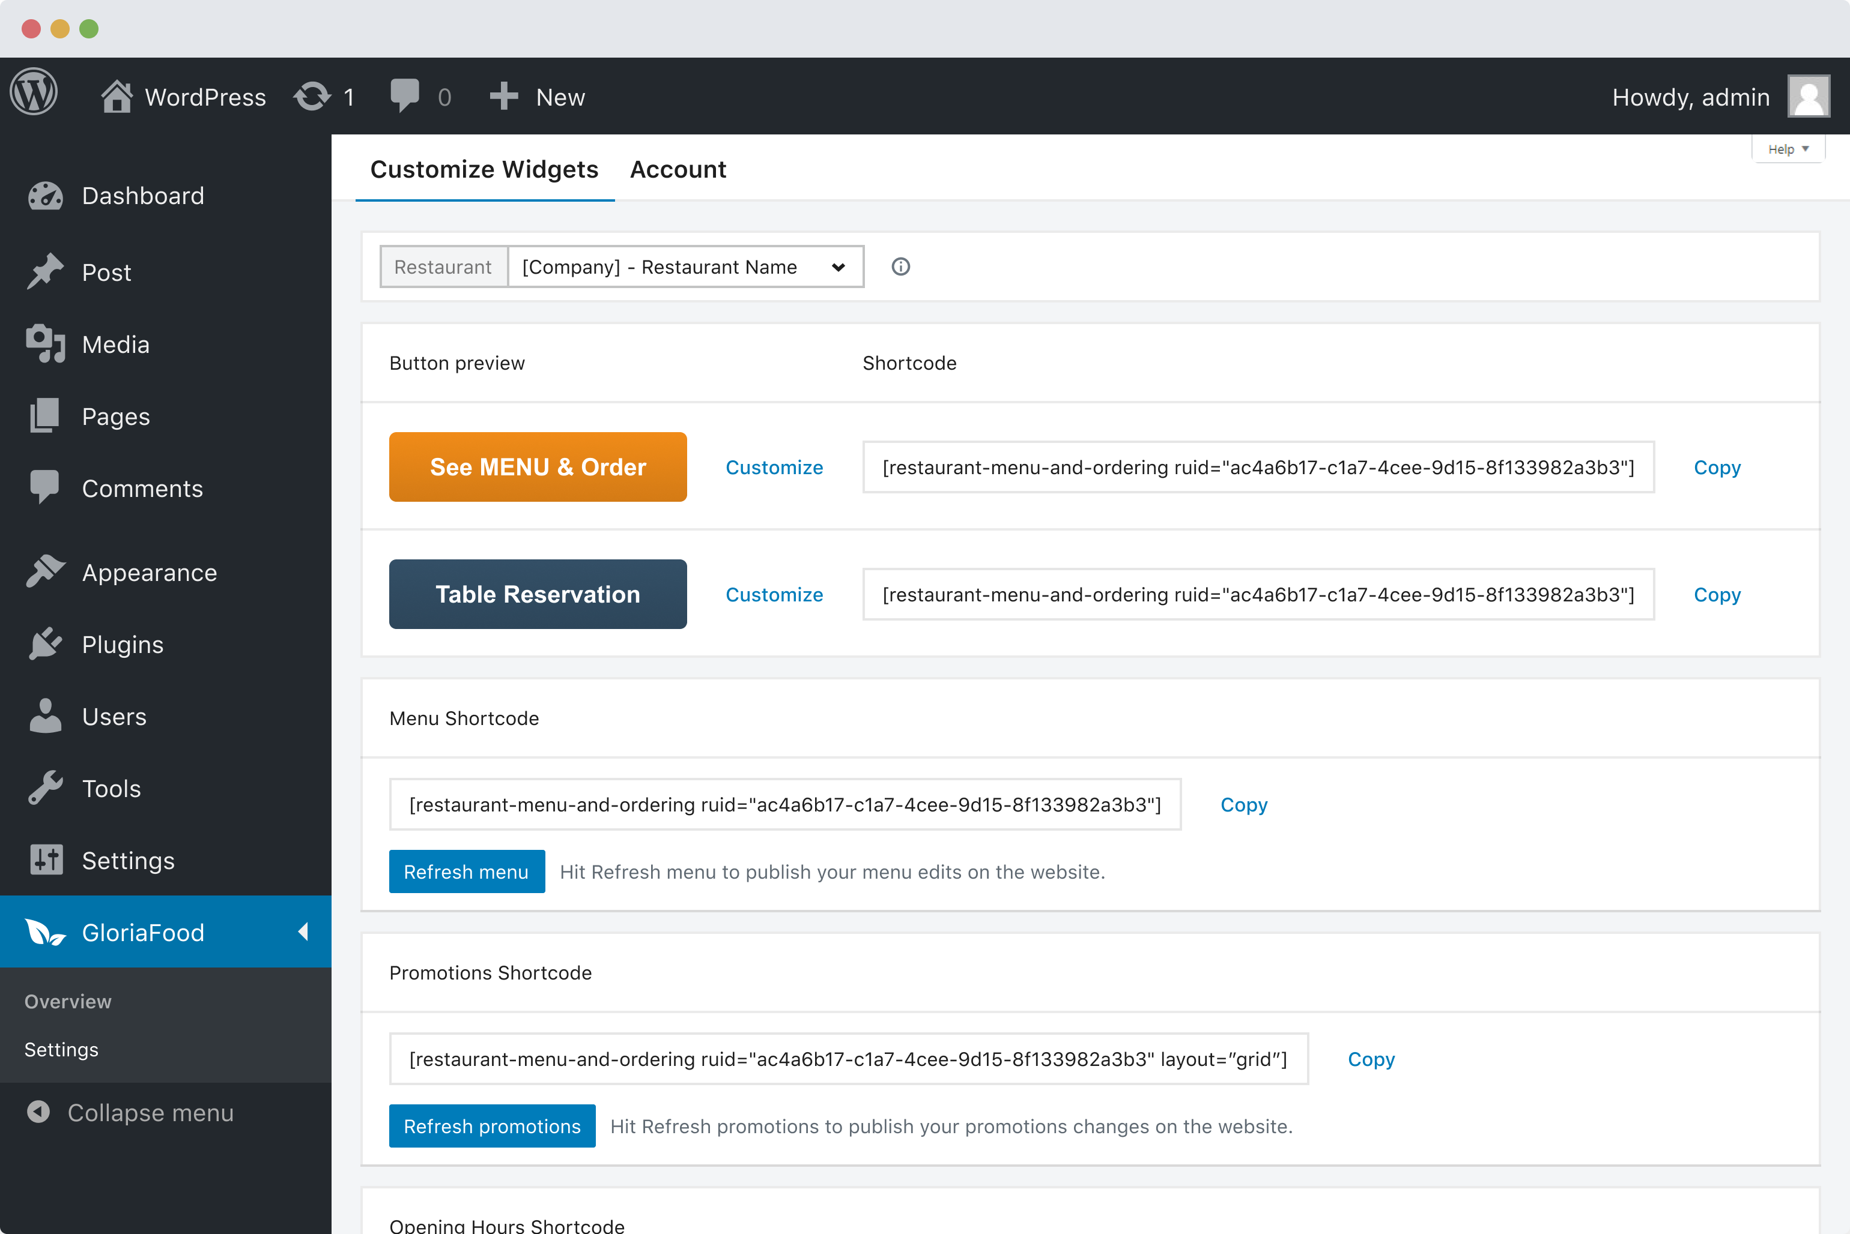Open Plugins from the sidebar
Image resolution: width=1850 pixels, height=1234 pixels.
point(123,645)
